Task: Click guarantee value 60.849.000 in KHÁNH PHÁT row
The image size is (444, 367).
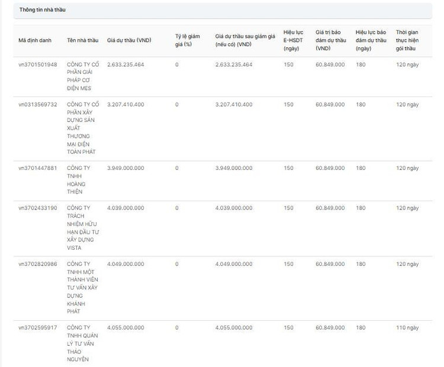Action: (330, 264)
